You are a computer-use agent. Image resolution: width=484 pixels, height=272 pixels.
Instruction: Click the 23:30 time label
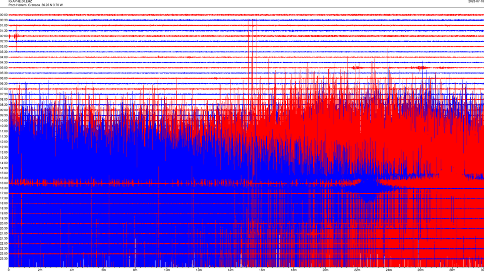point(4,259)
